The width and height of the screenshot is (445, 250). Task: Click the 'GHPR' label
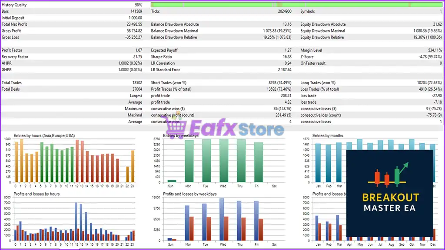tap(7, 70)
